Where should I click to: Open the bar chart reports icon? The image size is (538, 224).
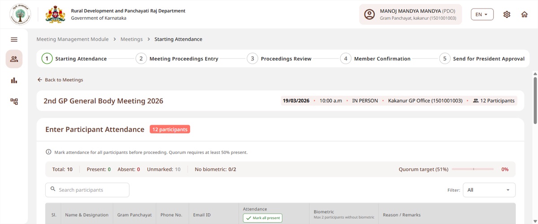pyautogui.click(x=14, y=80)
